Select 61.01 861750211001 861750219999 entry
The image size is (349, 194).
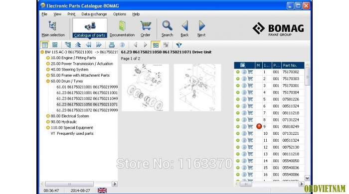coord(87,87)
